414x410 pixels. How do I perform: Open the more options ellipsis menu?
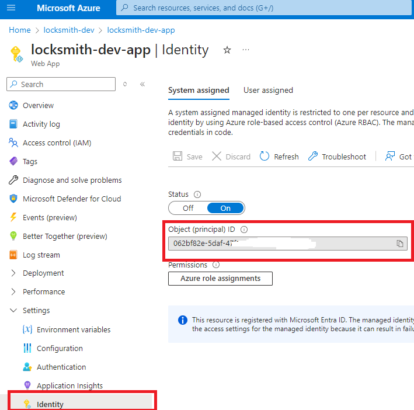tap(246, 50)
